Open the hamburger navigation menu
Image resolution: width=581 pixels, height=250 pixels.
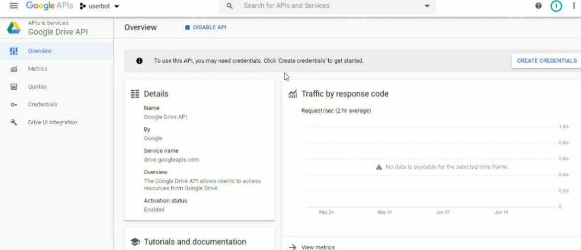(14, 6)
